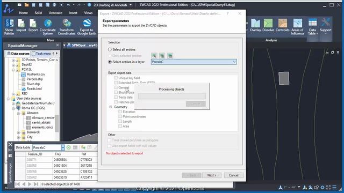The height and width of the screenshot is (193, 344).
Task: Click the ZWCAD application logo button
Action: (x=9, y=9)
